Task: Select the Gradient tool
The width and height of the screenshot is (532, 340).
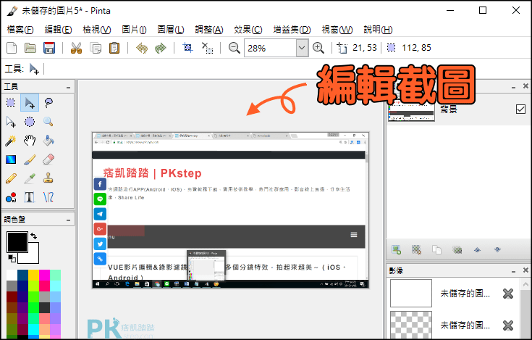Action: tap(11, 159)
